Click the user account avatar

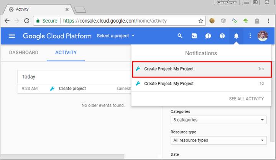[263, 36]
